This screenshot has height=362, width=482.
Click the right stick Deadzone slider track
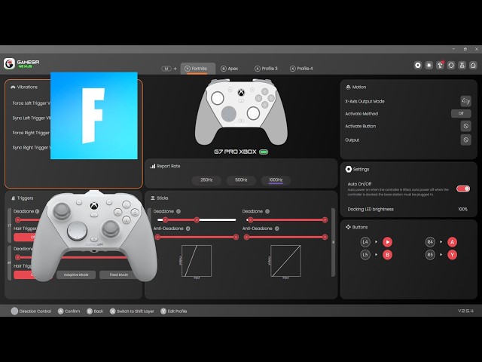click(287, 219)
